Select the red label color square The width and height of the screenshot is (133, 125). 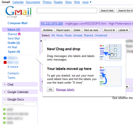pos(5,62)
